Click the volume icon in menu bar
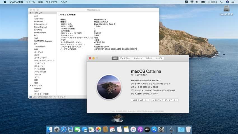The height and width of the screenshot is (134, 238). tap(197, 2)
